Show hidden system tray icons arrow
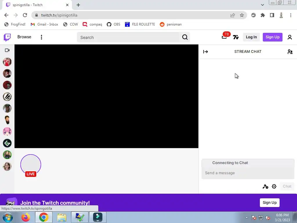 pos(247,217)
